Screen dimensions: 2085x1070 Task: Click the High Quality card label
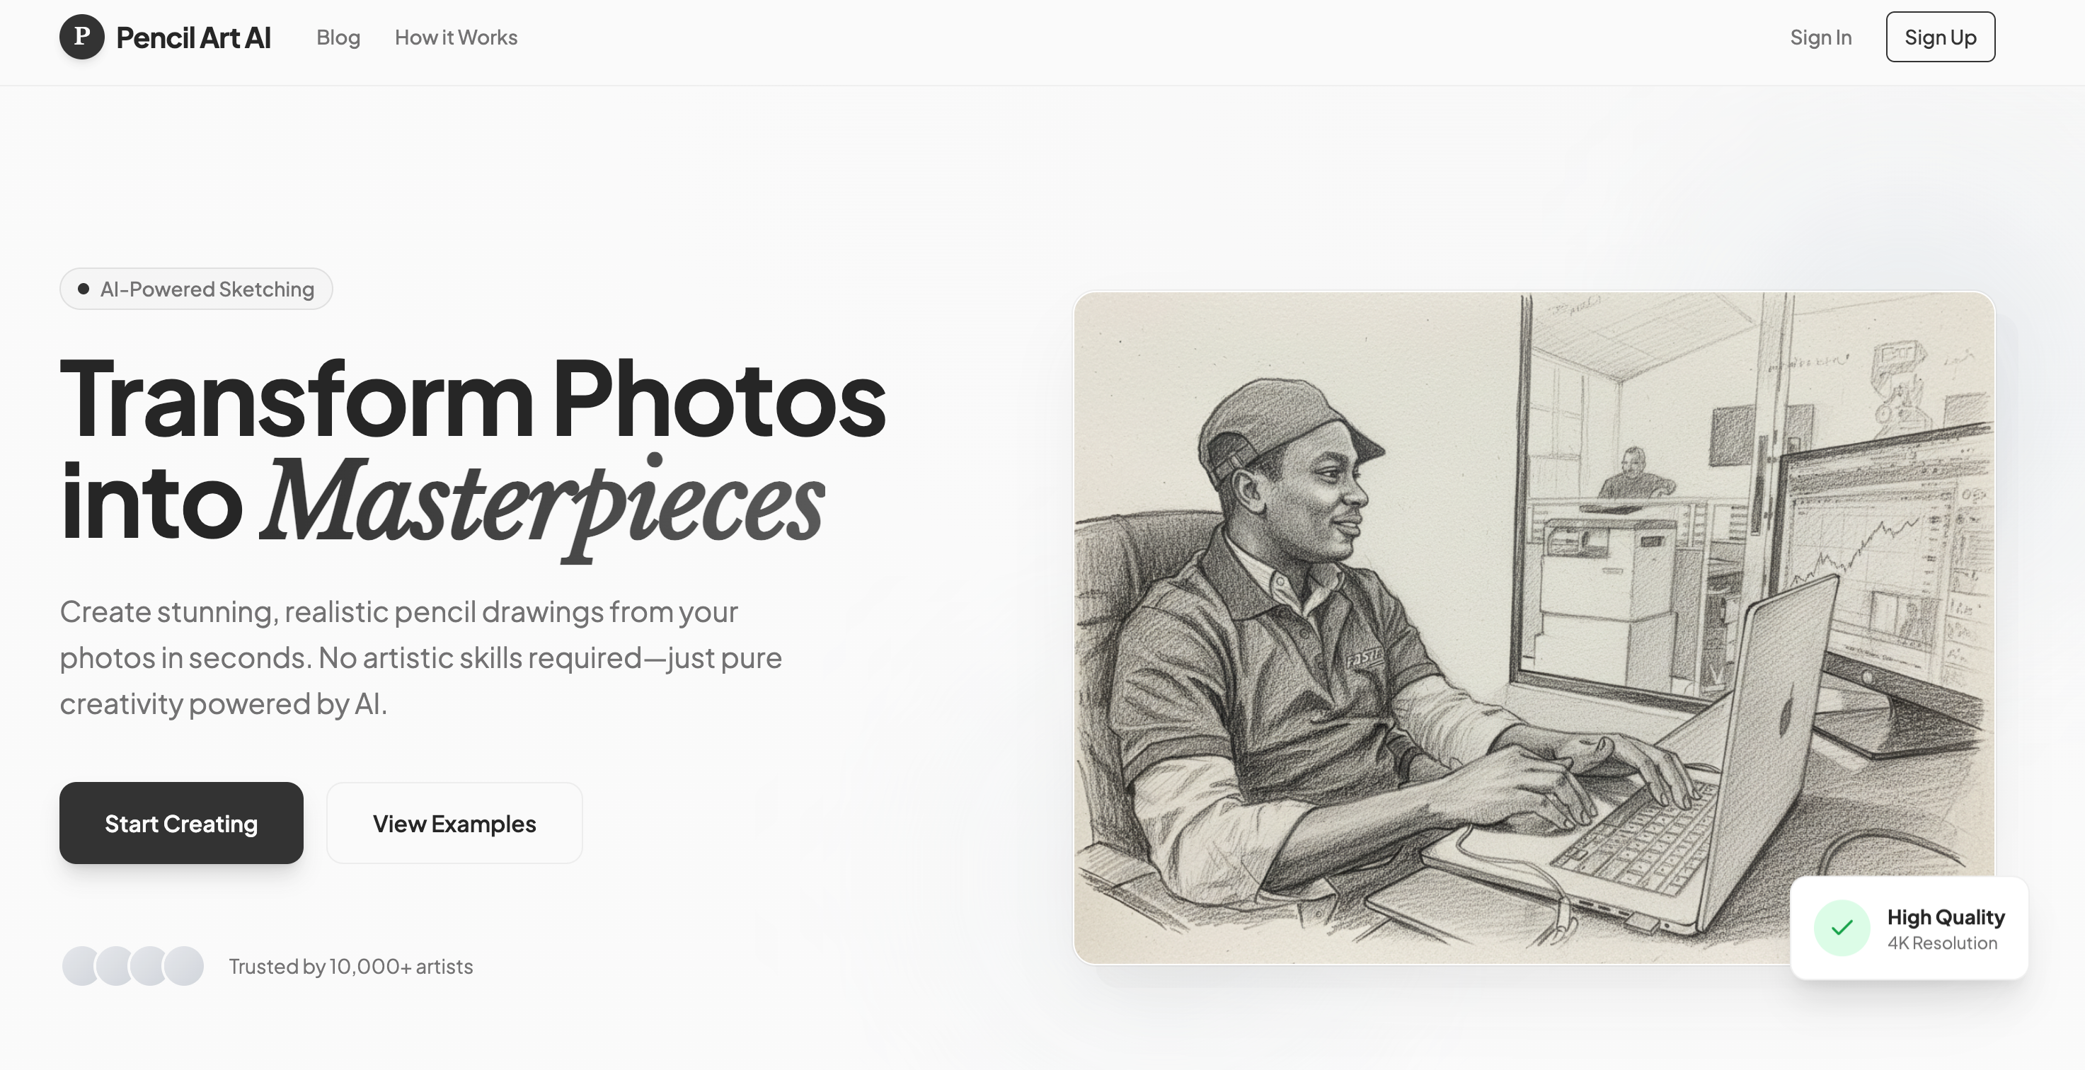(1946, 917)
